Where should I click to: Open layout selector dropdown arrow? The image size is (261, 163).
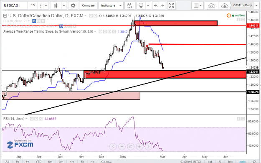coord(200,5)
